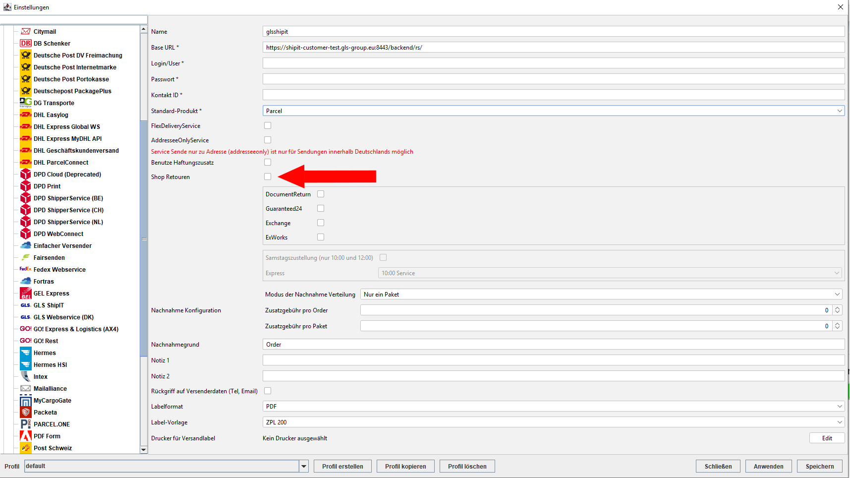Image resolution: width=850 pixels, height=478 pixels.
Task: Click the GO! Express & Logistics icon
Action: [26, 329]
